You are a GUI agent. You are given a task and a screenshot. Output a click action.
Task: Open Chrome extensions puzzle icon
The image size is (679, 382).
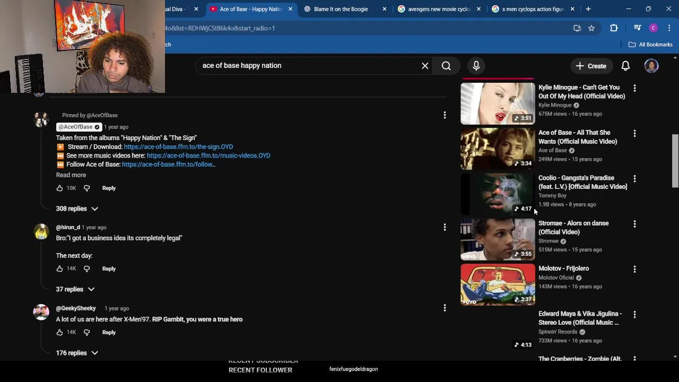point(614,28)
